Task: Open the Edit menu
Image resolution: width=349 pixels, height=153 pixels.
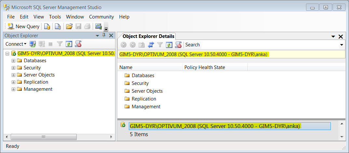Action: click(24, 17)
